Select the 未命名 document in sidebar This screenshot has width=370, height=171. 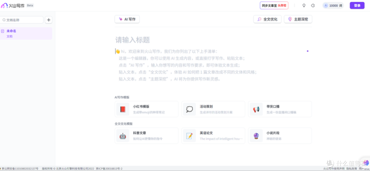click(x=26, y=34)
